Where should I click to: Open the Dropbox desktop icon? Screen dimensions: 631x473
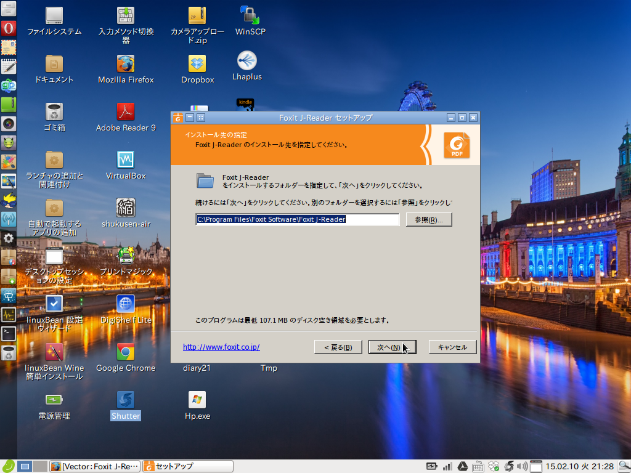pyautogui.click(x=197, y=63)
